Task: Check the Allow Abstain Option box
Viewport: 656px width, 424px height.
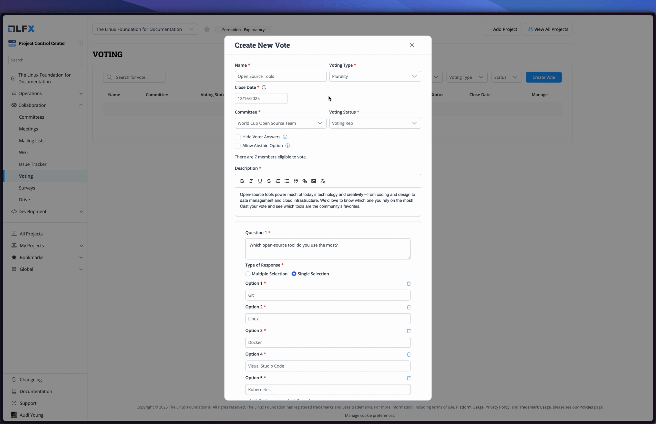Action: click(238, 146)
